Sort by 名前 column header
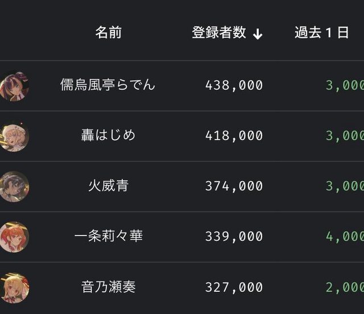 tap(108, 33)
